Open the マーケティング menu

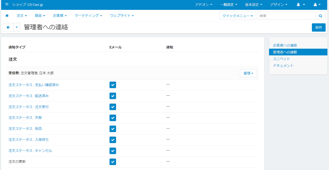click(88, 16)
